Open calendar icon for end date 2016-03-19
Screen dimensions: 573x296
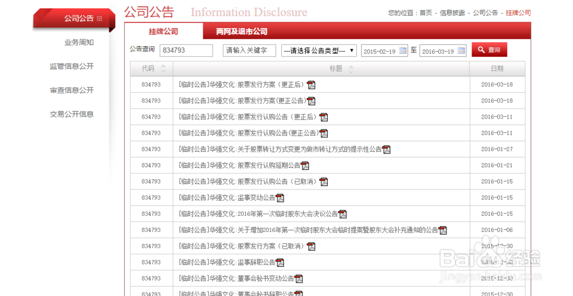coord(461,50)
